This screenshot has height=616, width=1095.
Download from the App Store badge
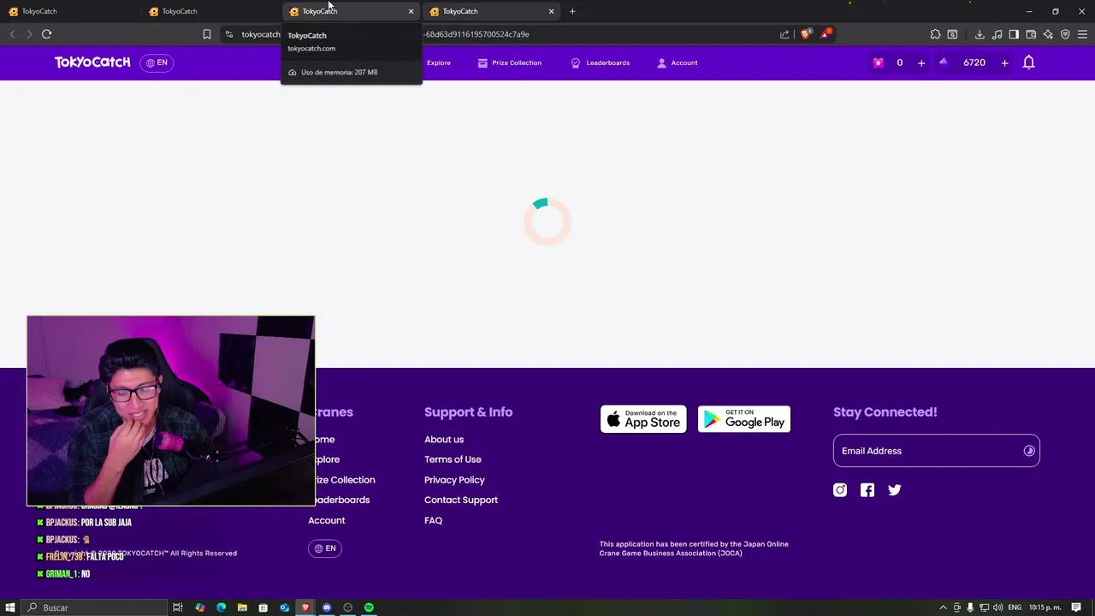(643, 419)
